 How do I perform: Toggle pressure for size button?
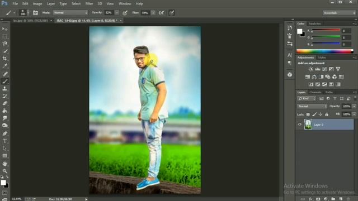[x=172, y=13]
